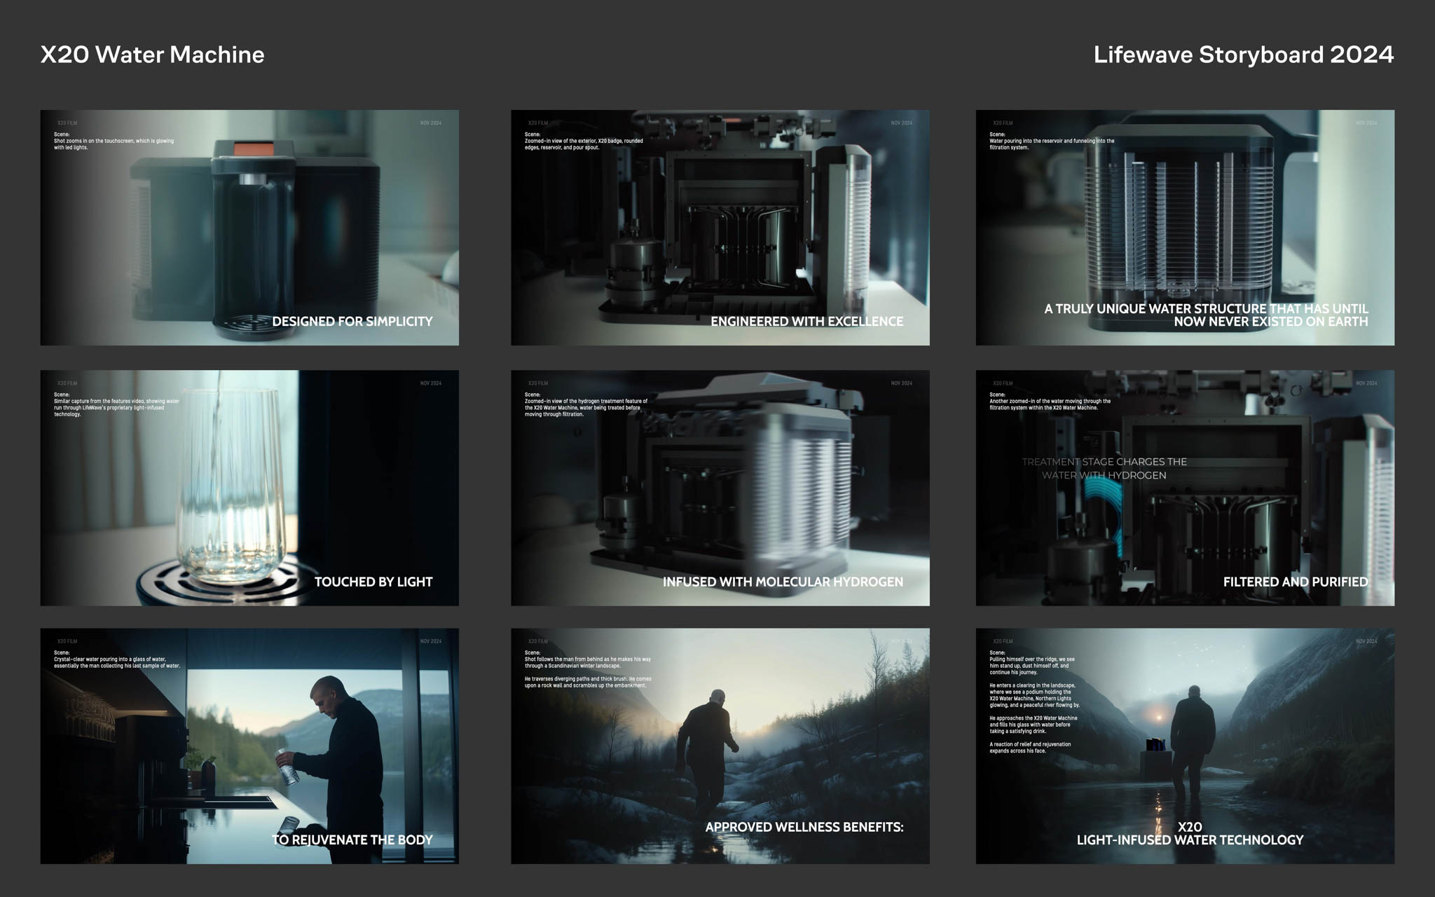Open the 'Infused with Molecular Hydrogen' frame
1435x897 pixels.
(720, 488)
